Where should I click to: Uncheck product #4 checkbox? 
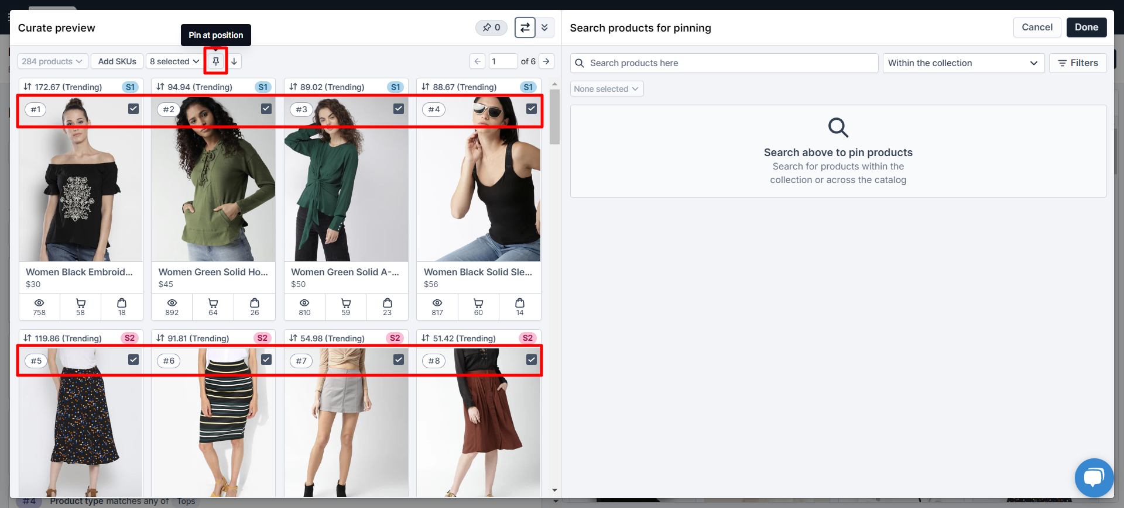click(x=532, y=109)
